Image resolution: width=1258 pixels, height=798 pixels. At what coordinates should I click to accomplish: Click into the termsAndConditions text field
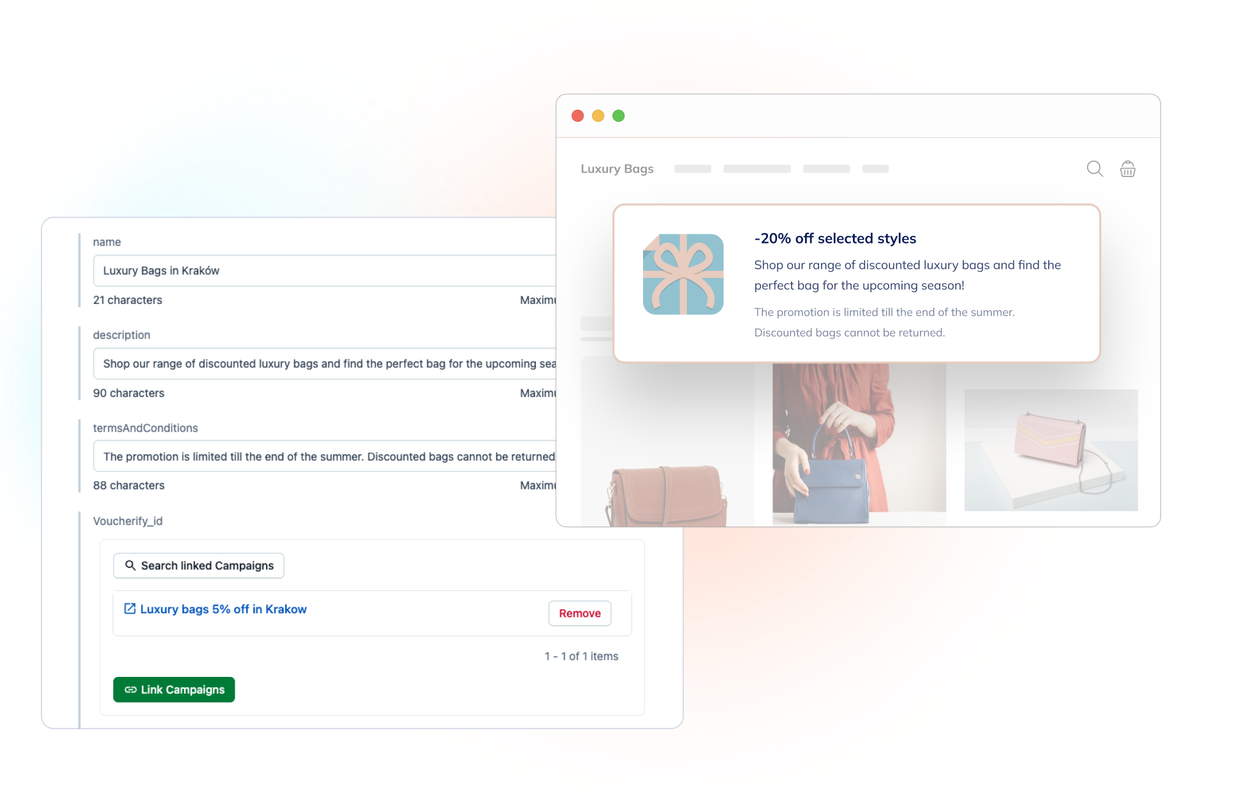click(x=325, y=456)
